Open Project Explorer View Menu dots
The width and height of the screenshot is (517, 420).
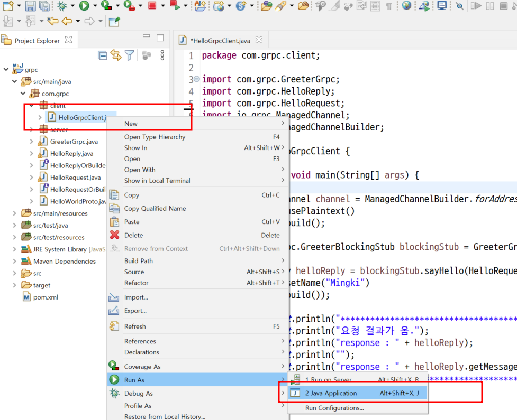click(162, 55)
